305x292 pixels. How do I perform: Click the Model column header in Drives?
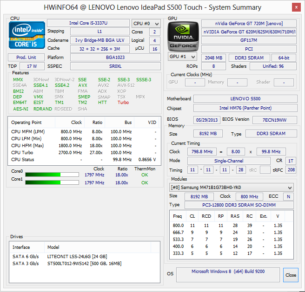click(x=98, y=247)
